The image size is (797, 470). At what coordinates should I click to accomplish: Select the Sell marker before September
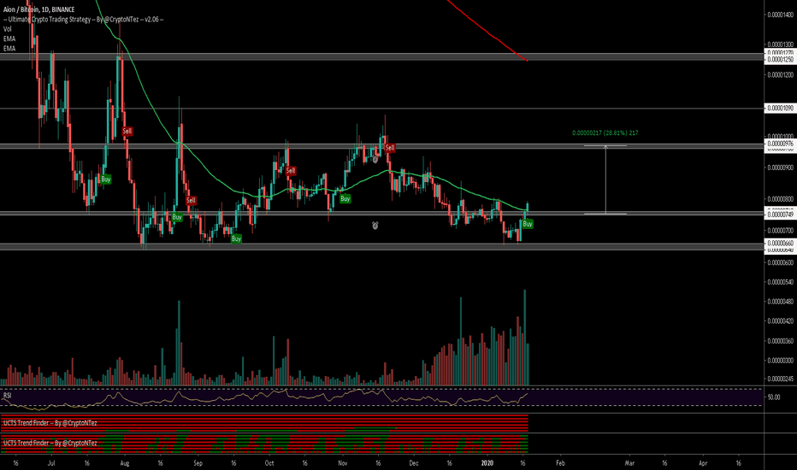(x=191, y=200)
